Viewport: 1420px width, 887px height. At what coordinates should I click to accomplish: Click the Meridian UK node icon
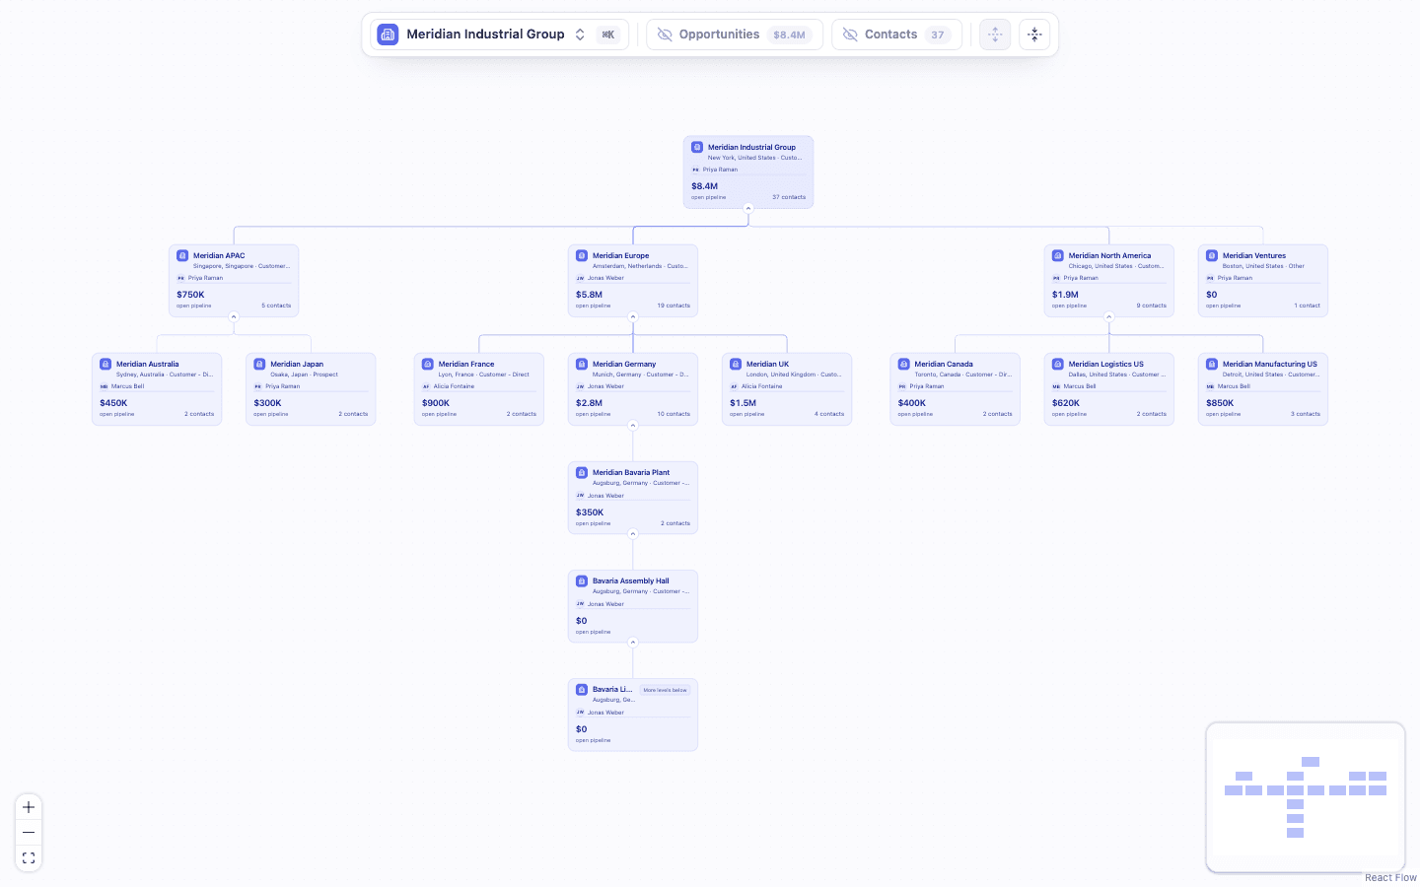(x=736, y=364)
